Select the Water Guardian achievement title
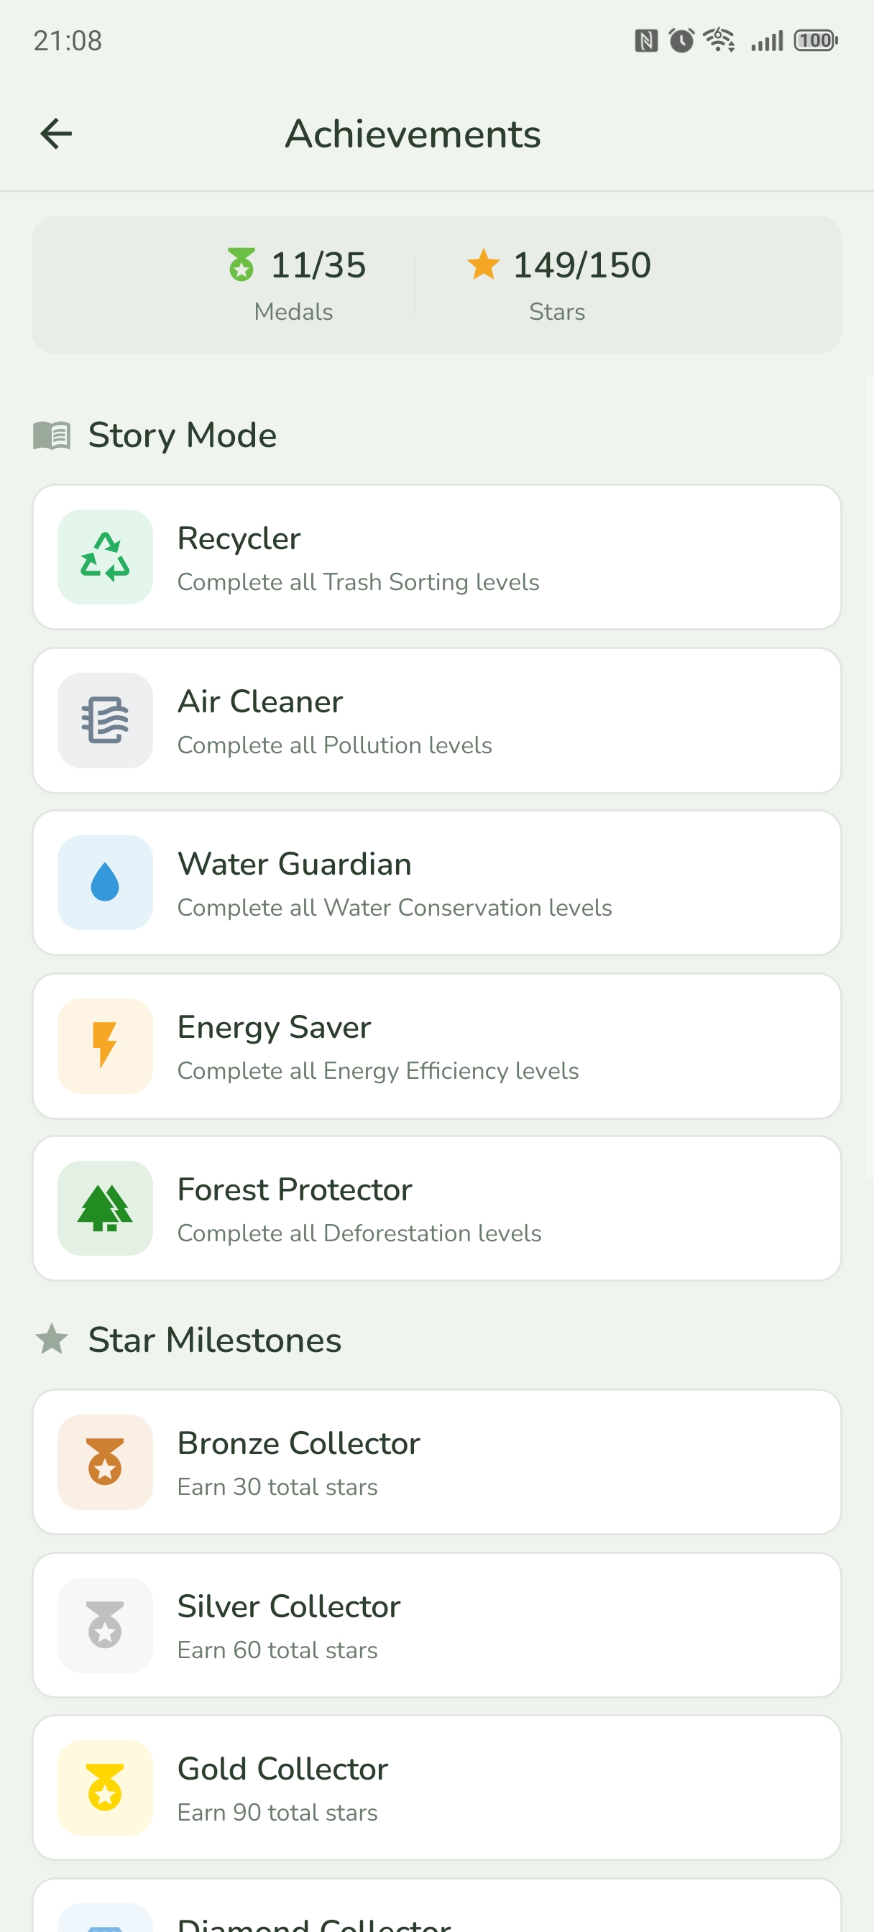The image size is (874, 1932). tap(294, 864)
